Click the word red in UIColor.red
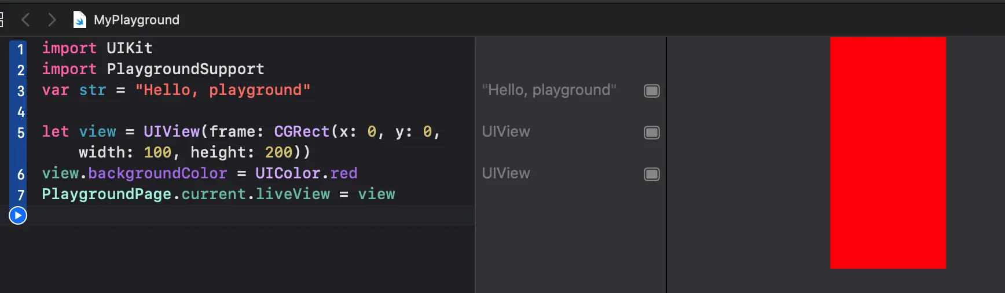Image resolution: width=1005 pixels, height=293 pixels. [x=344, y=174]
